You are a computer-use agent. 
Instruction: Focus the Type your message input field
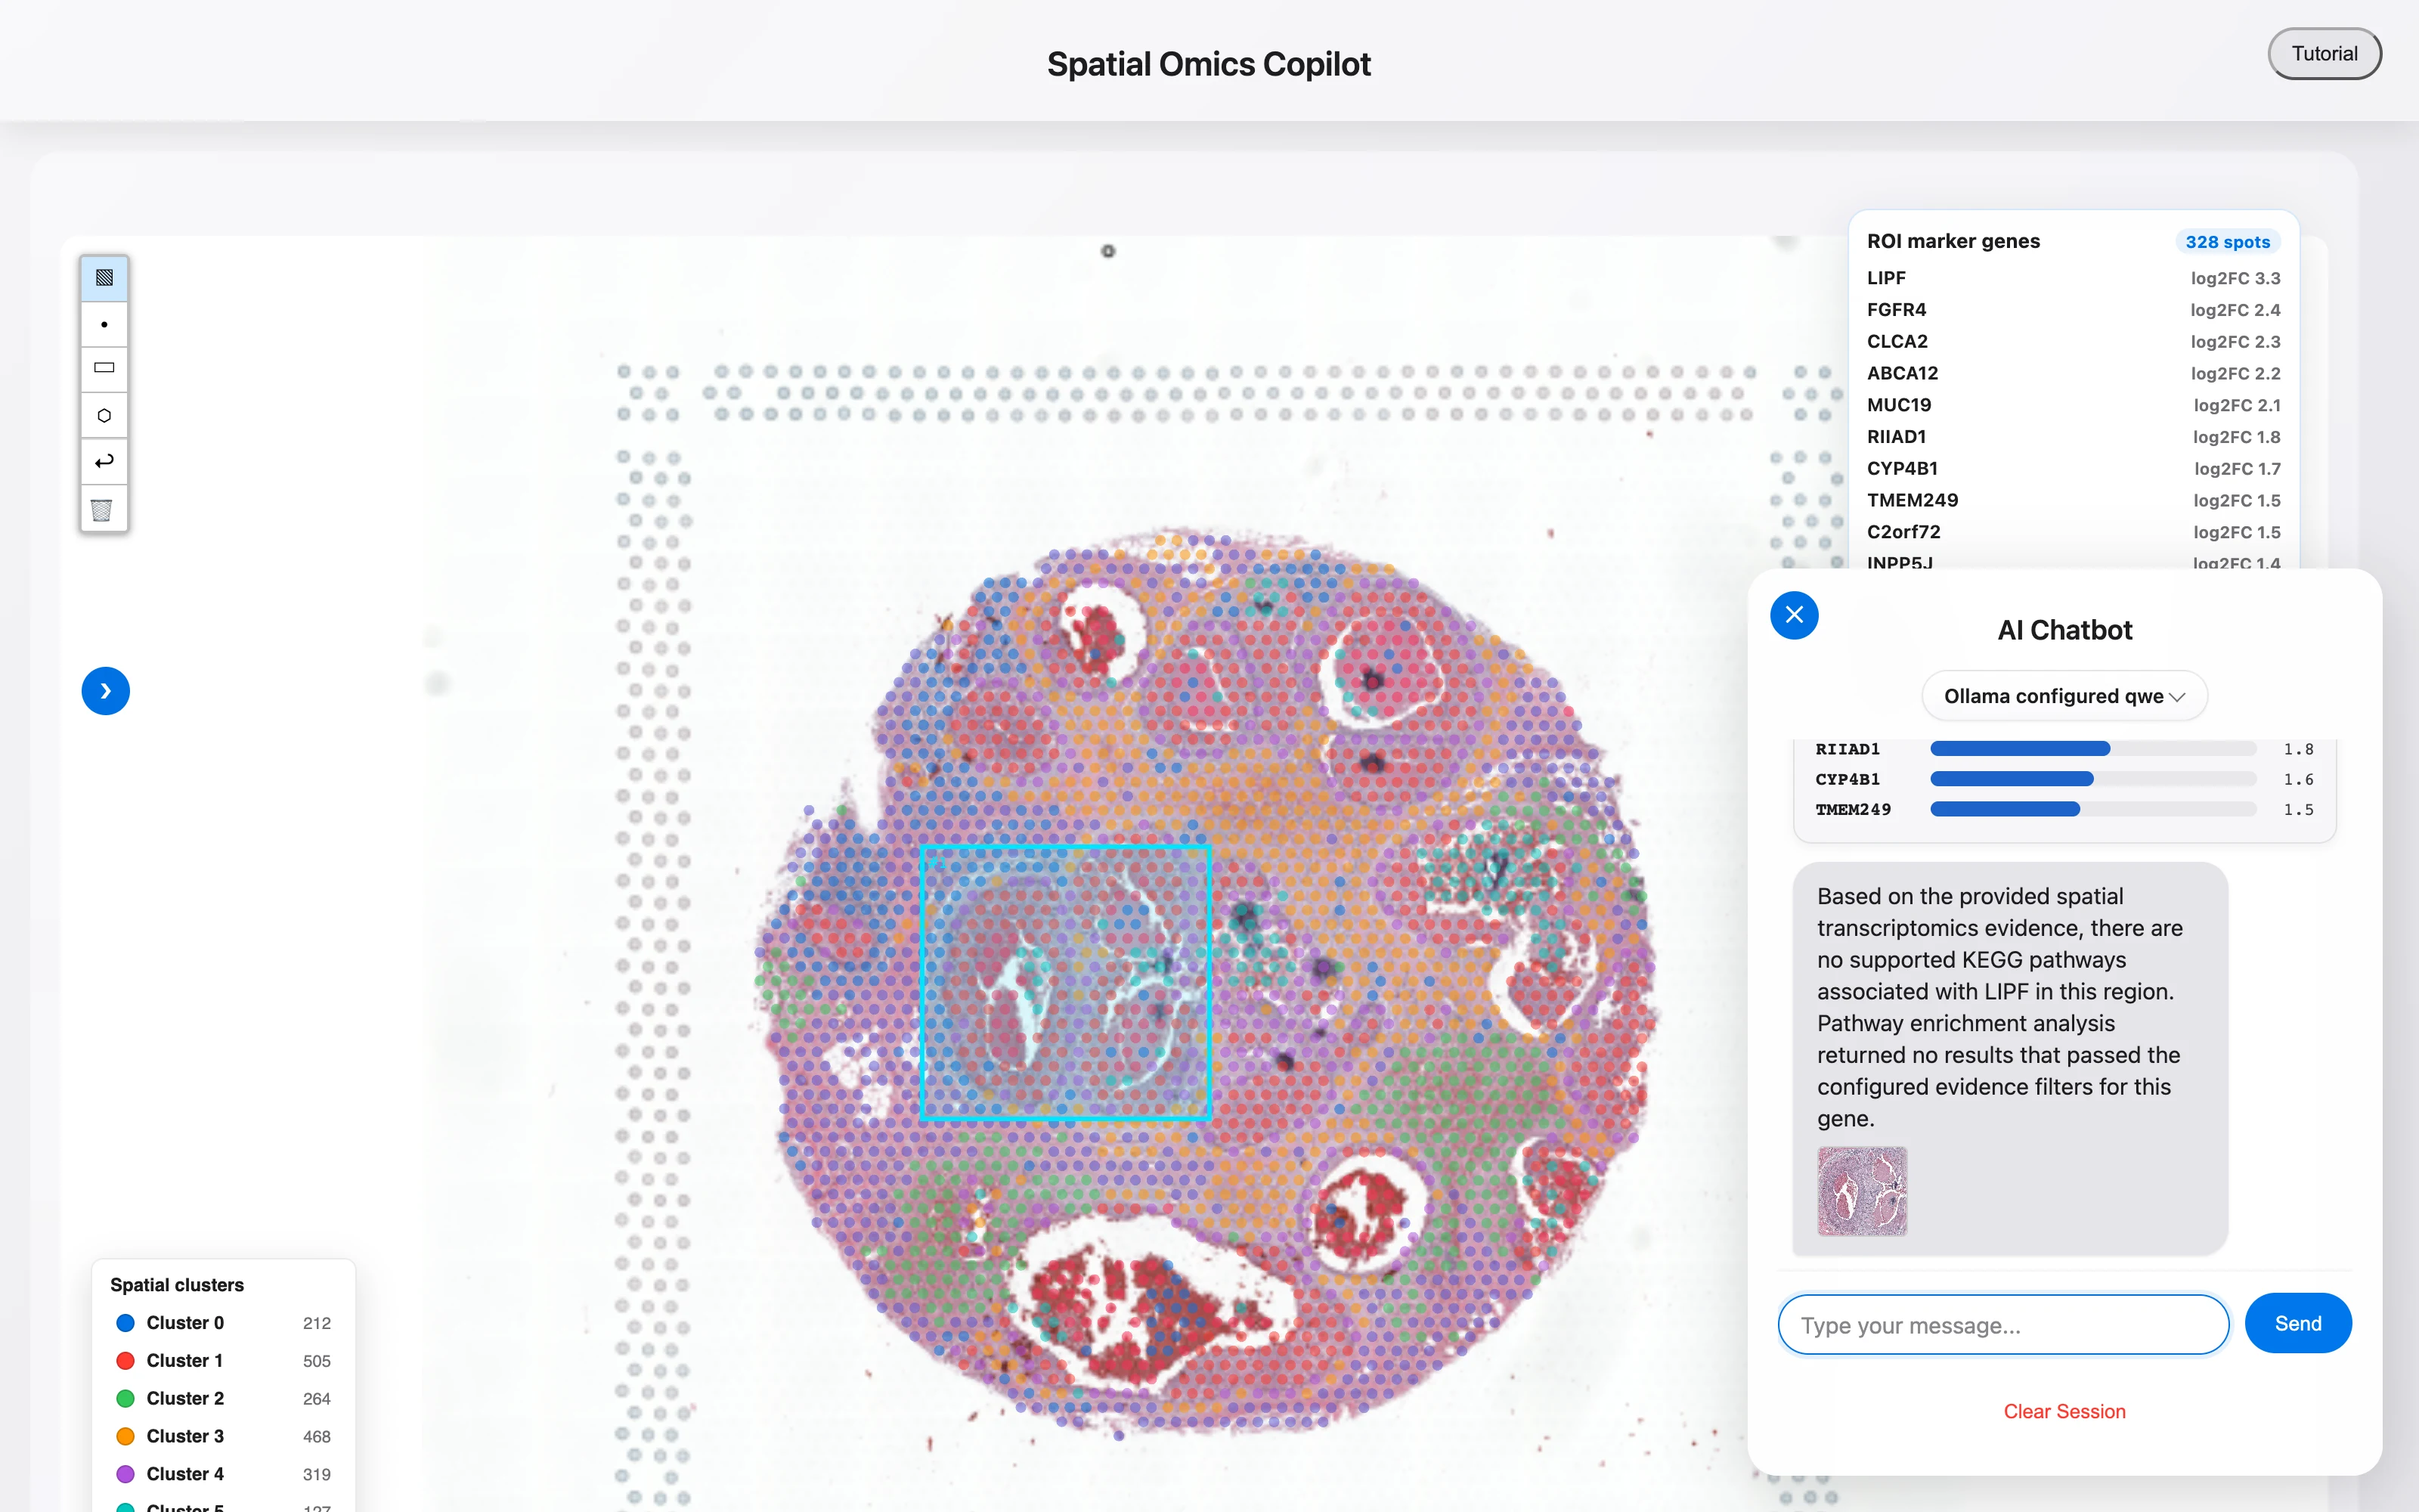click(2003, 1325)
